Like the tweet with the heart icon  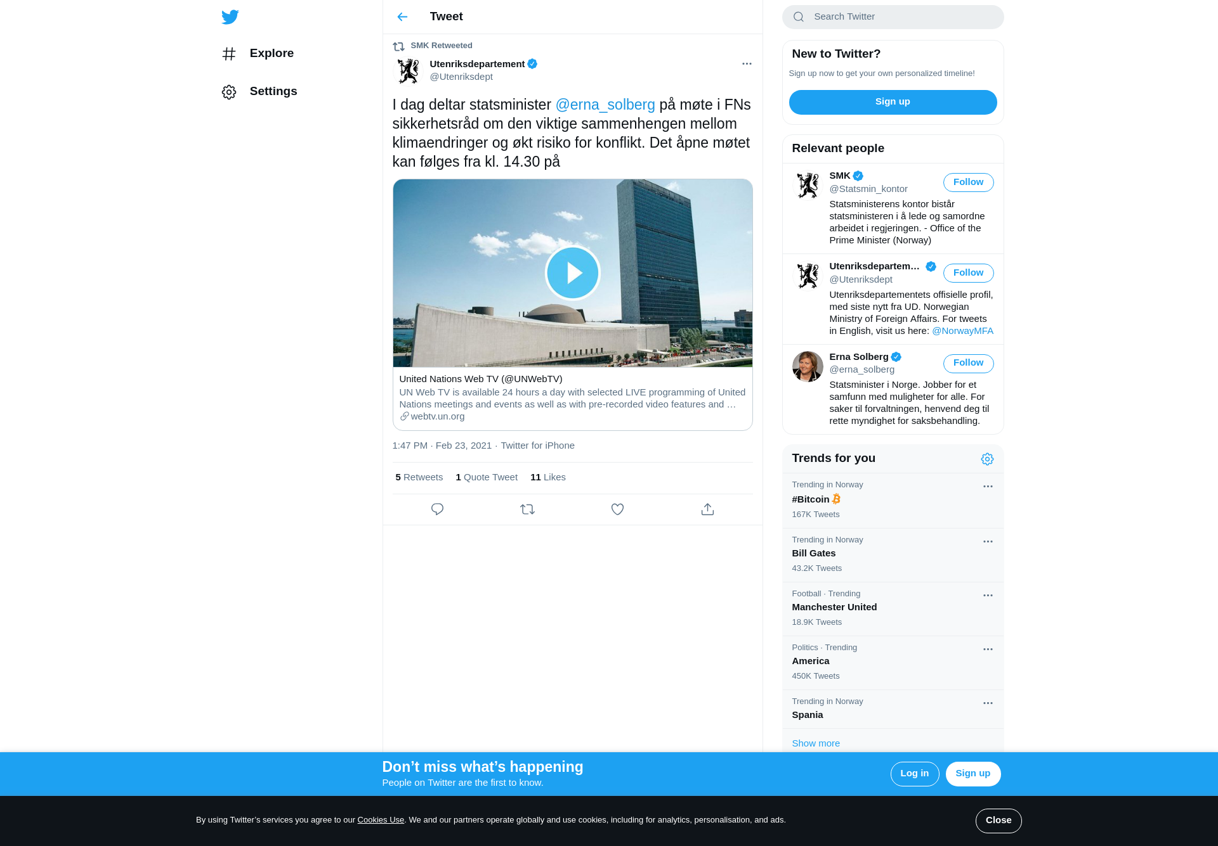617,510
